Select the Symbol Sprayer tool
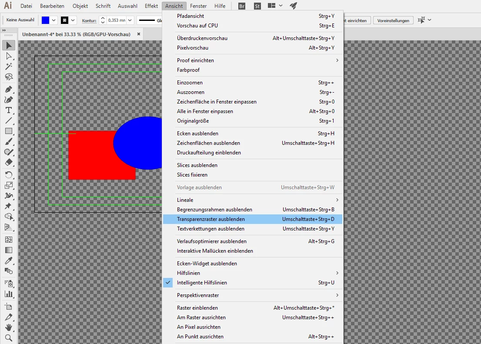 9,284
